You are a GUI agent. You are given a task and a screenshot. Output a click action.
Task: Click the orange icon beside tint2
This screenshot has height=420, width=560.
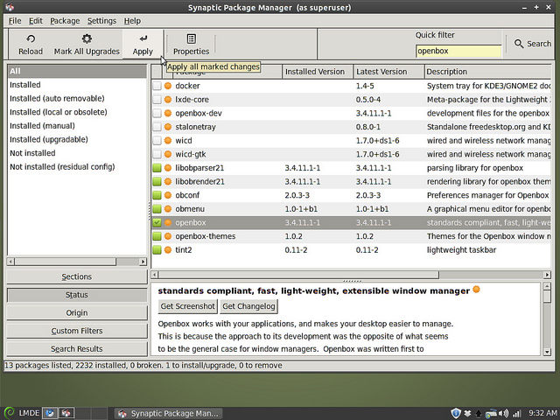tap(168, 250)
